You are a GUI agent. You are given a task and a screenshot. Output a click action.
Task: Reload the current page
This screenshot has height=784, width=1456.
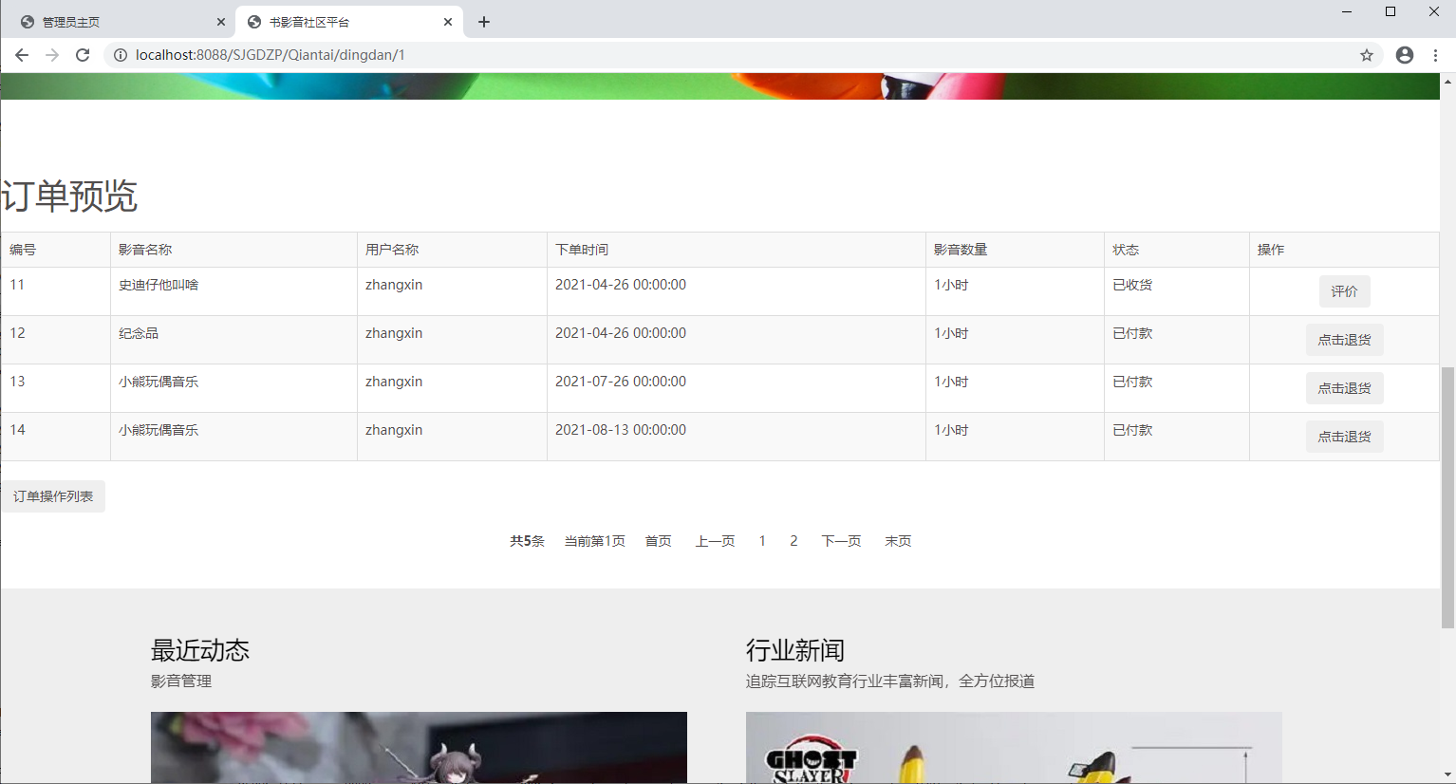pos(83,55)
